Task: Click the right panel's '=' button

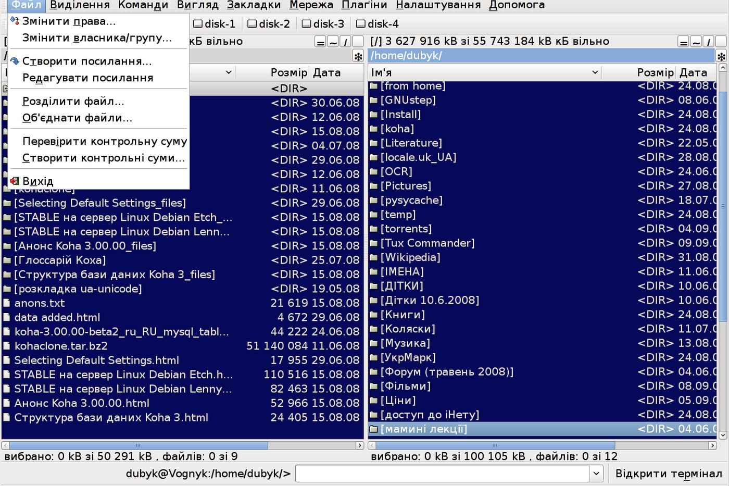Action: point(684,42)
